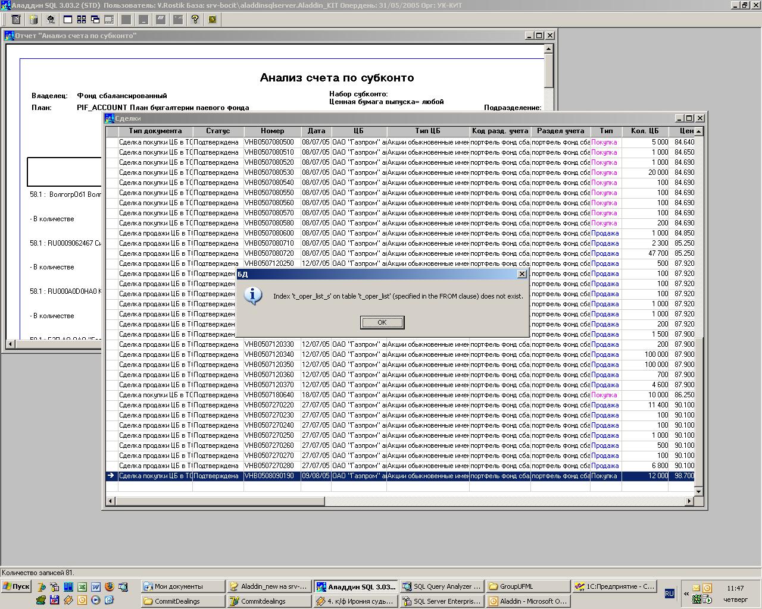Click the XP floppy icon in quick launch
Viewport: 762px width, 609px height.
click(54, 601)
